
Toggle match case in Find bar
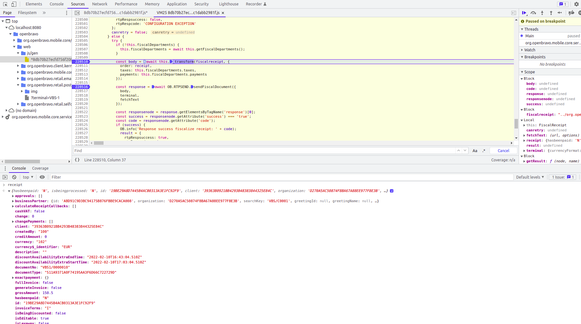tap(475, 151)
